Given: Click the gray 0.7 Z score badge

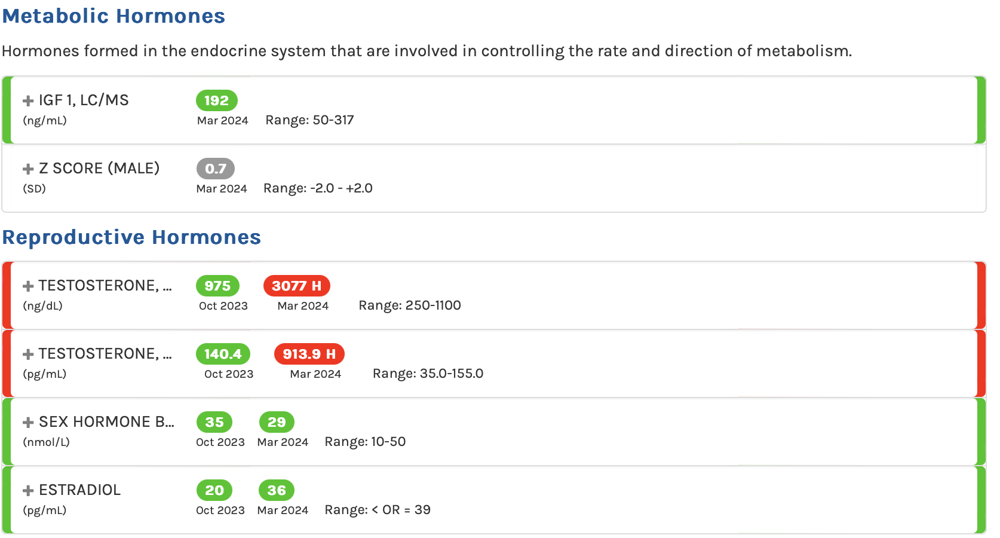Looking at the screenshot, I should (215, 169).
